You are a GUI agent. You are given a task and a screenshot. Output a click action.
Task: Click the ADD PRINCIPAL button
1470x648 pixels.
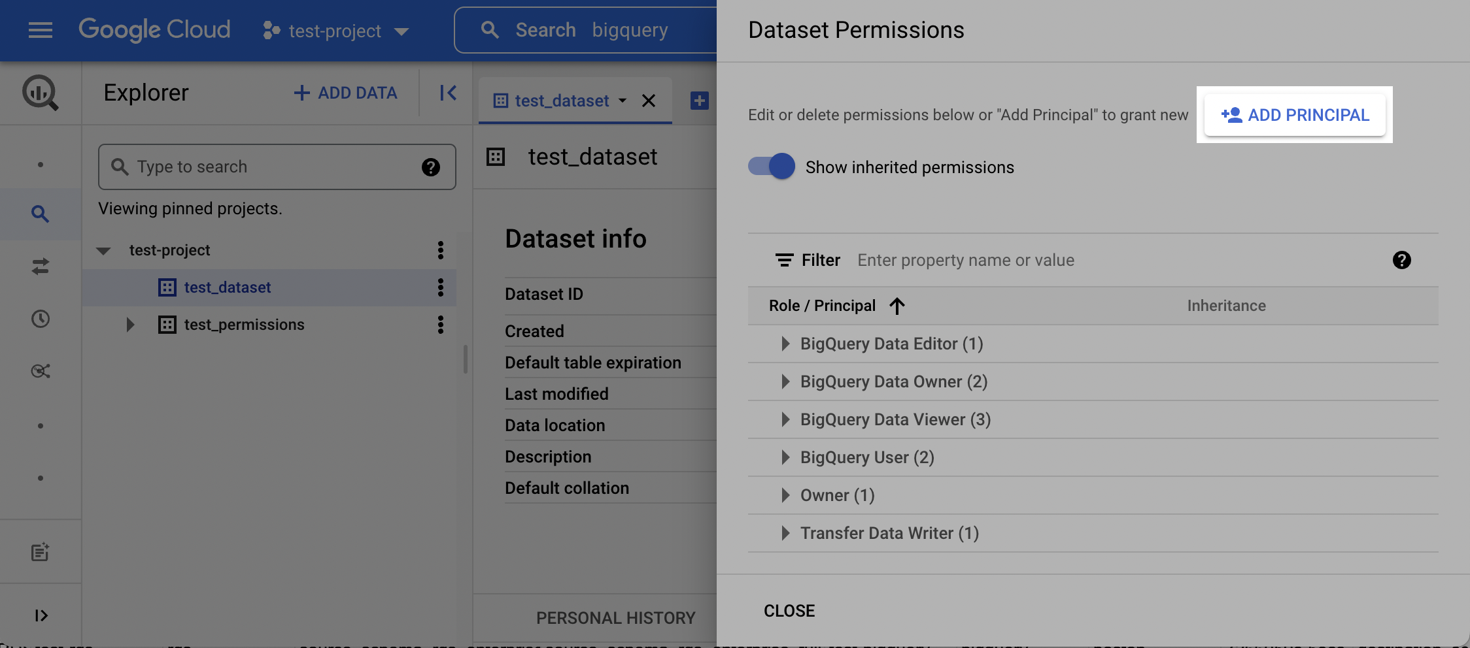point(1295,115)
